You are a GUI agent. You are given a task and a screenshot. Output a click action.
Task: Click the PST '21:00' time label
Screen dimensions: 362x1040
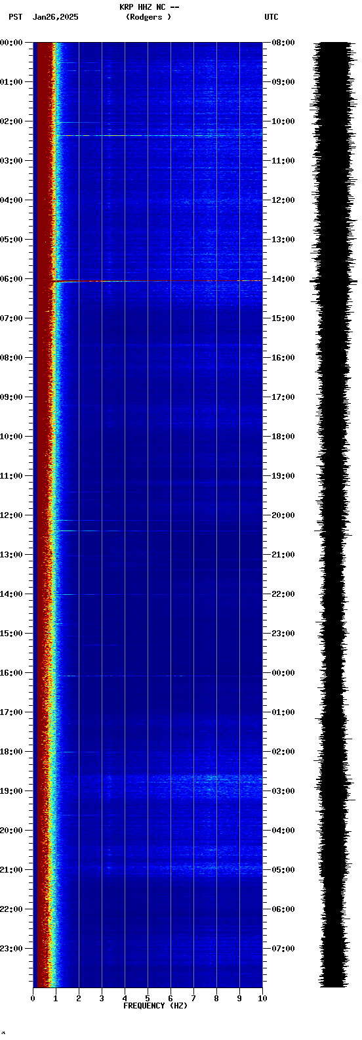[12, 870]
